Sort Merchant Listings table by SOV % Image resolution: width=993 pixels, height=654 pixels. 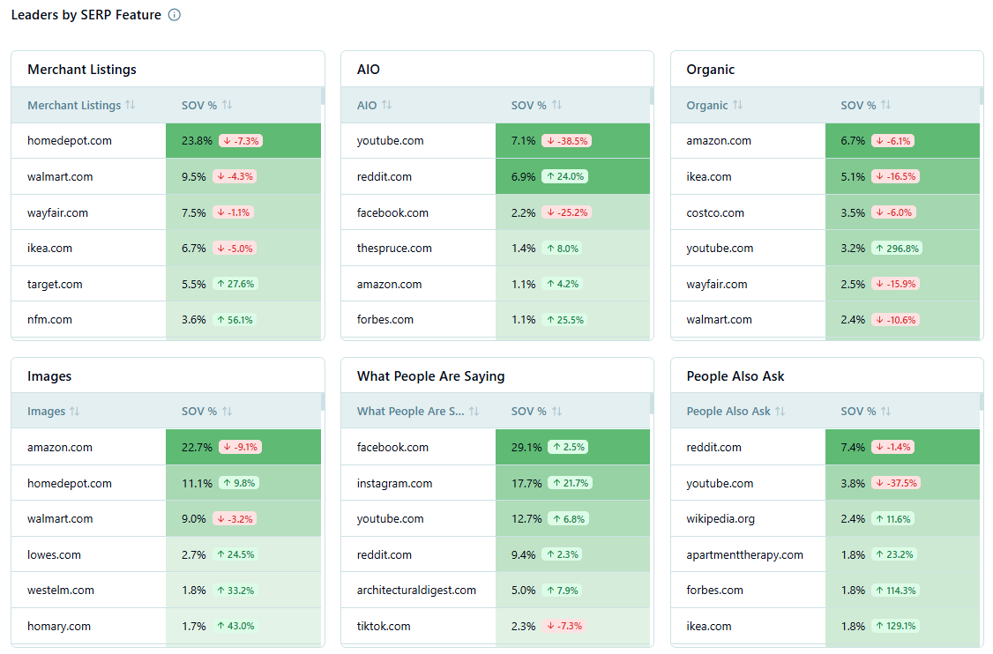[x=227, y=105]
